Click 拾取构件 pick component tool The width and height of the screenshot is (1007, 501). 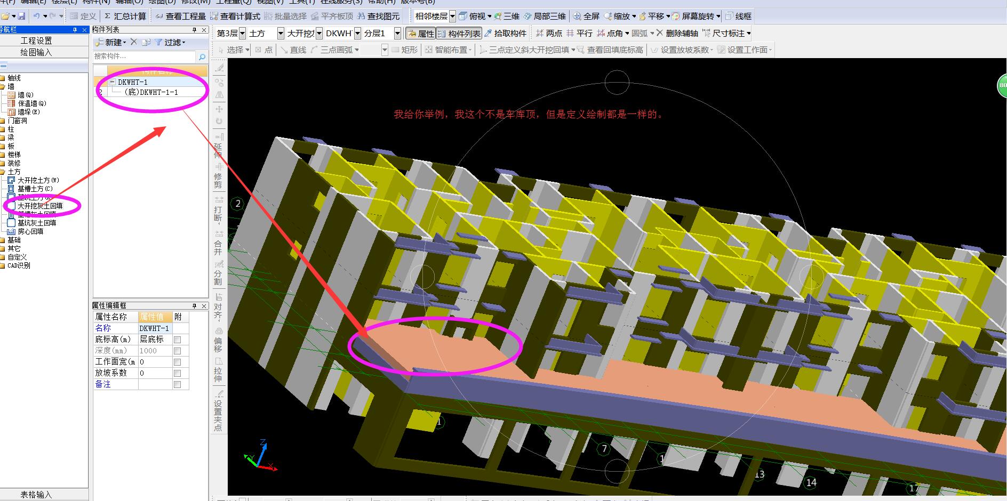click(506, 34)
